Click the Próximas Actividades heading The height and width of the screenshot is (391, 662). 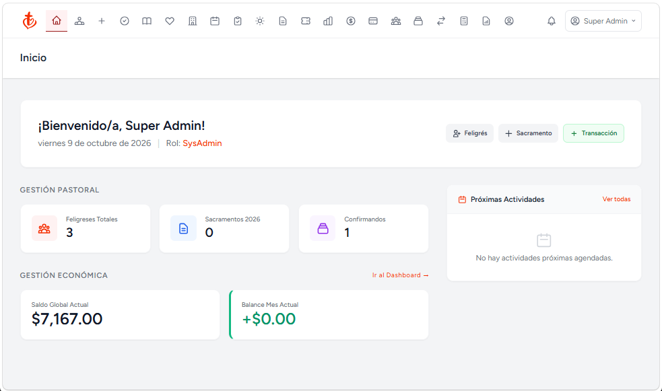point(508,199)
